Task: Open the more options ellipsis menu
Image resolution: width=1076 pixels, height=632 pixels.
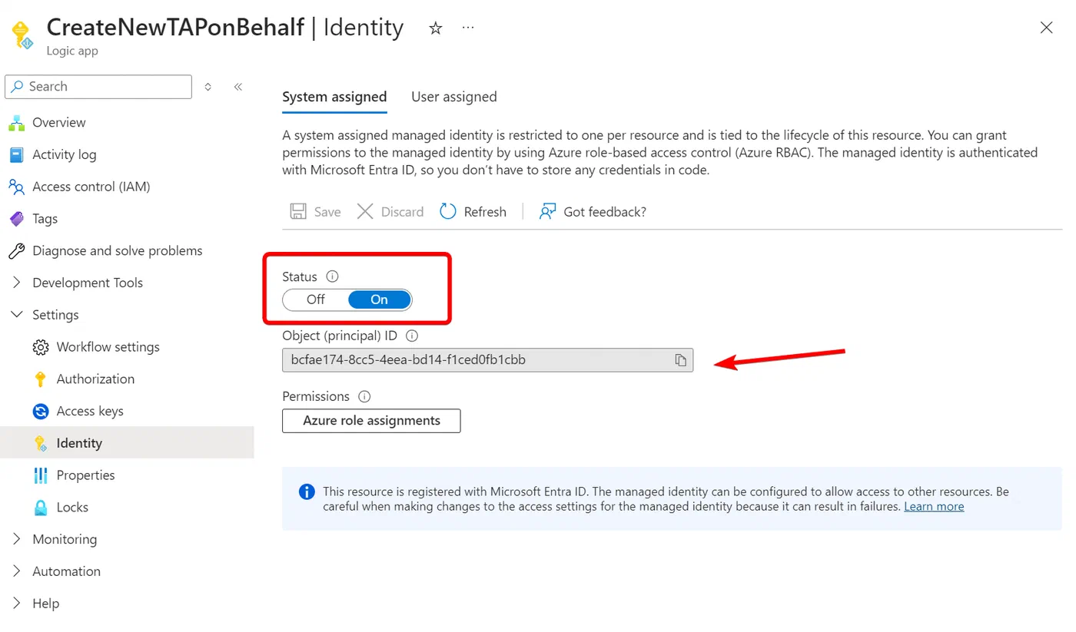Action: point(468,28)
